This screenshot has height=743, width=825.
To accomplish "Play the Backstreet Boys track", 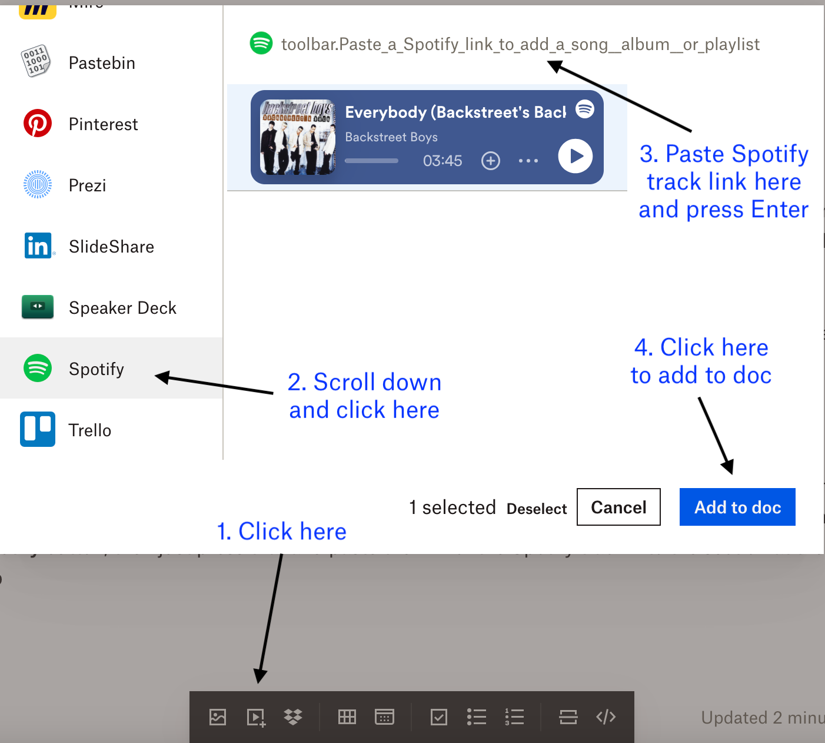I will (x=575, y=157).
